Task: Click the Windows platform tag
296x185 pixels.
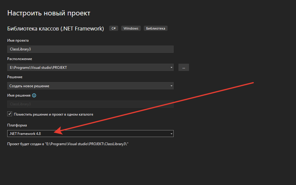Action: pos(131,28)
